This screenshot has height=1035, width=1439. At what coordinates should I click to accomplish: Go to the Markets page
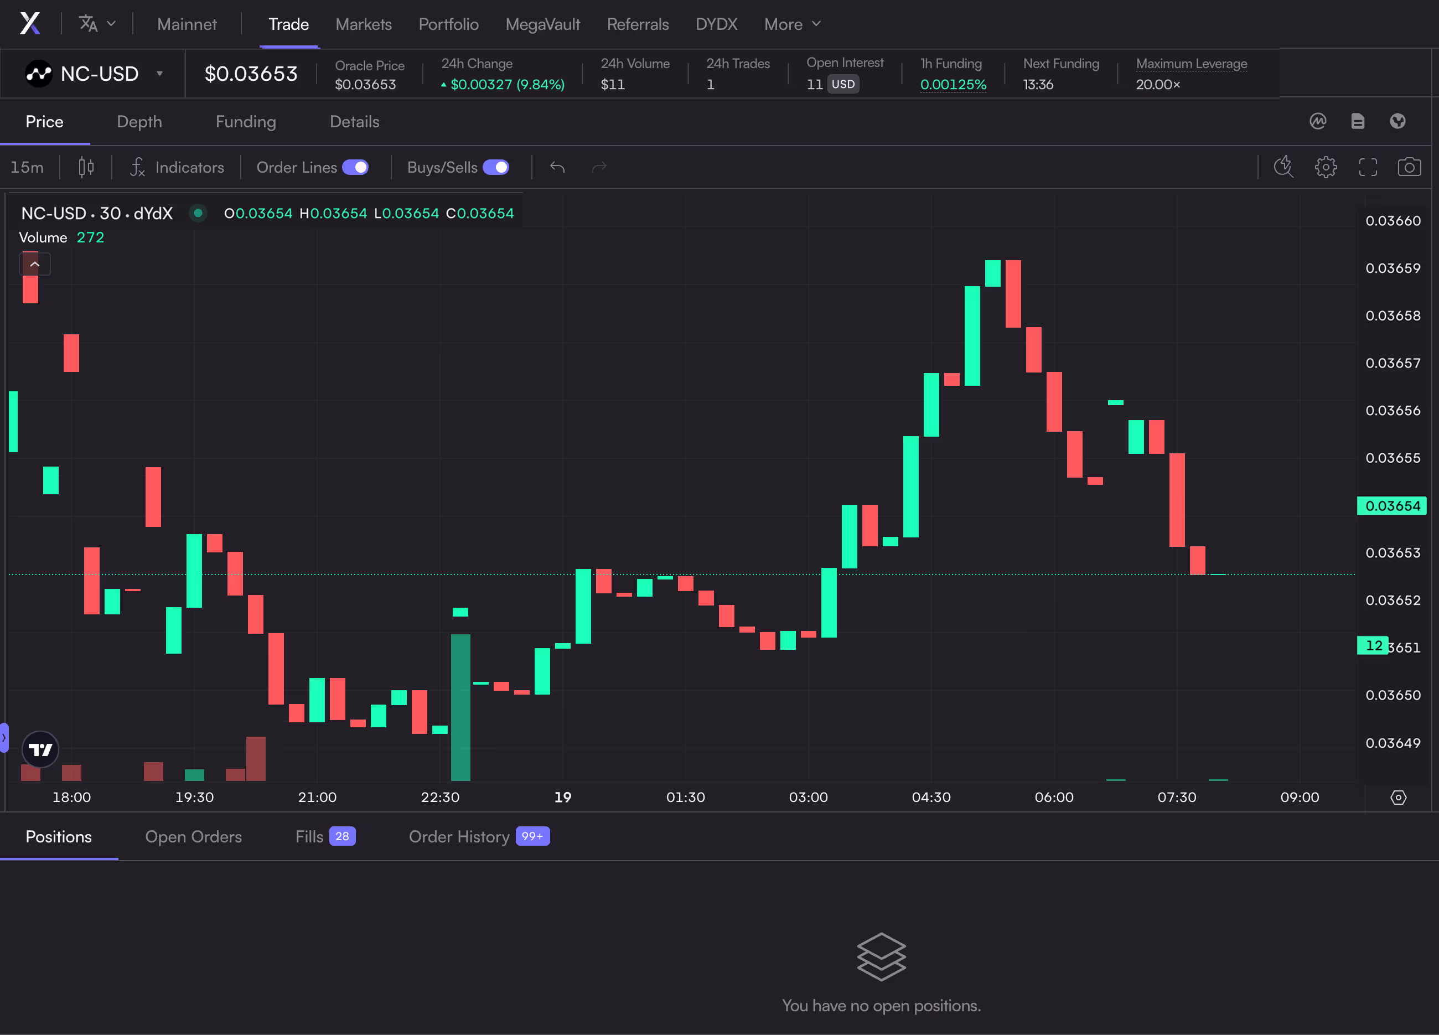[x=364, y=24]
